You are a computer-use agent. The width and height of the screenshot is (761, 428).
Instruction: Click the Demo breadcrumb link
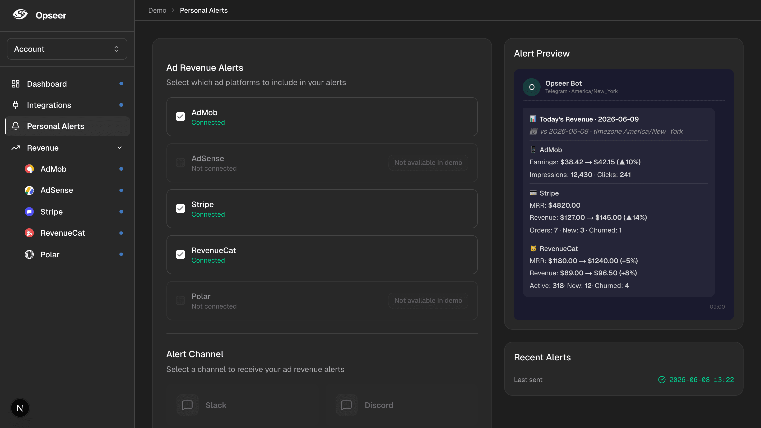pyautogui.click(x=157, y=10)
